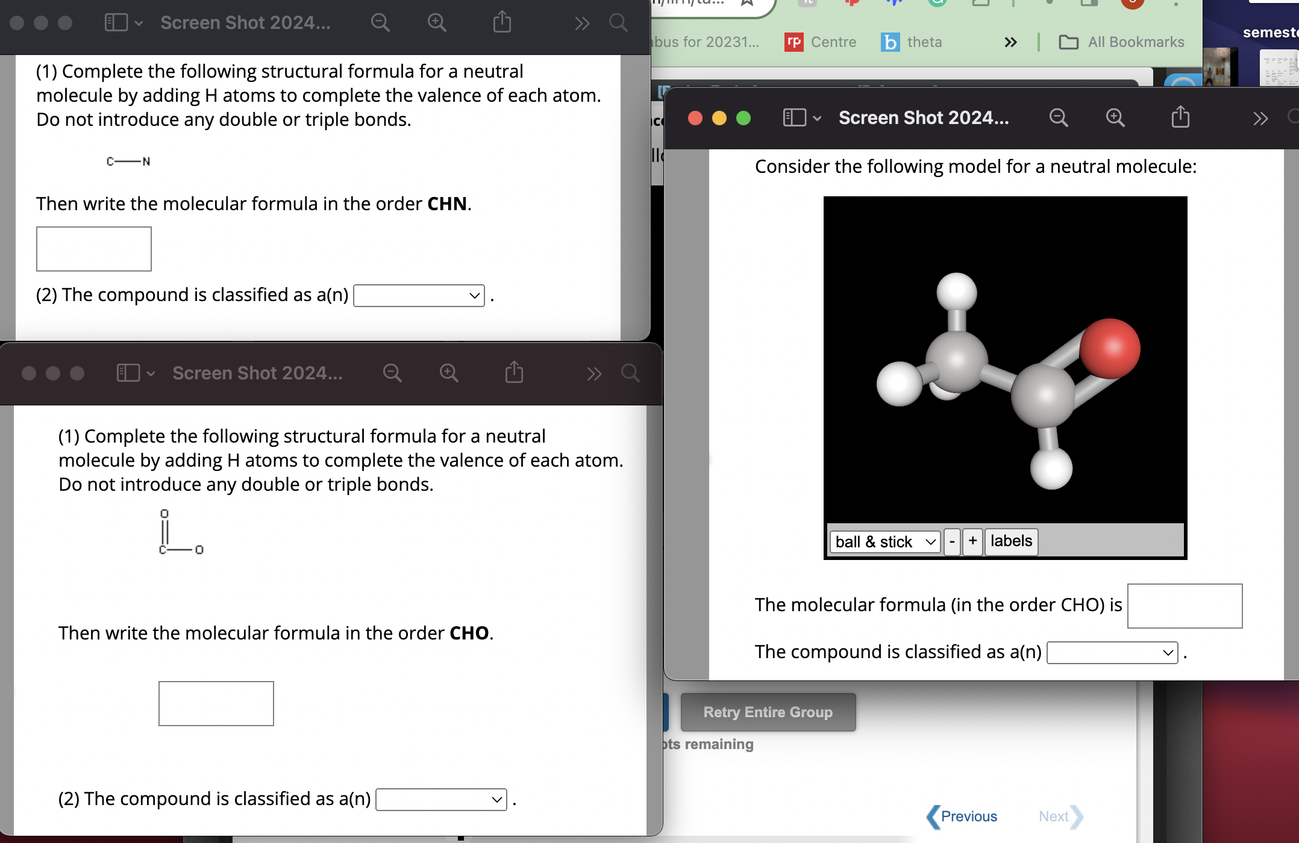Click the markup toolbar chevron in the CHO window
This screenshot has height=843, width=1299.
[593, 373]
